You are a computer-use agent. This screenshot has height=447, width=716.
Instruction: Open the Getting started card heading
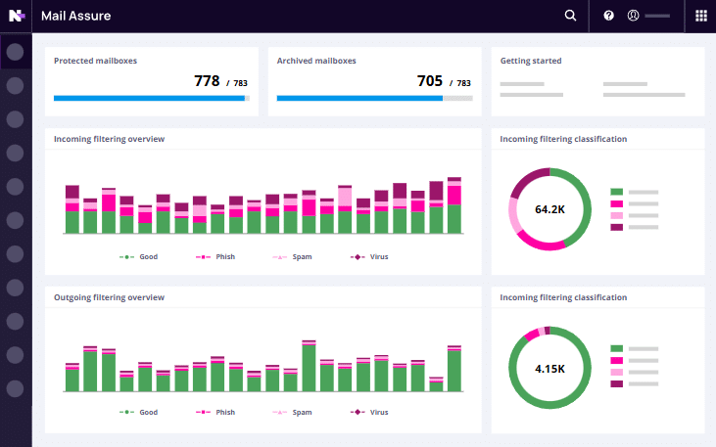point(531,61)
